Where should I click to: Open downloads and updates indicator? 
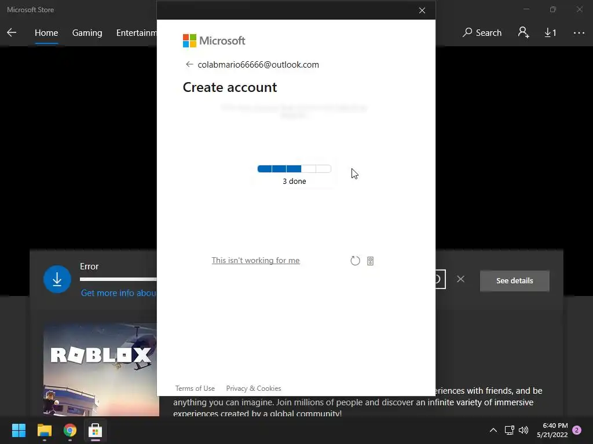[x=550, y=33]
